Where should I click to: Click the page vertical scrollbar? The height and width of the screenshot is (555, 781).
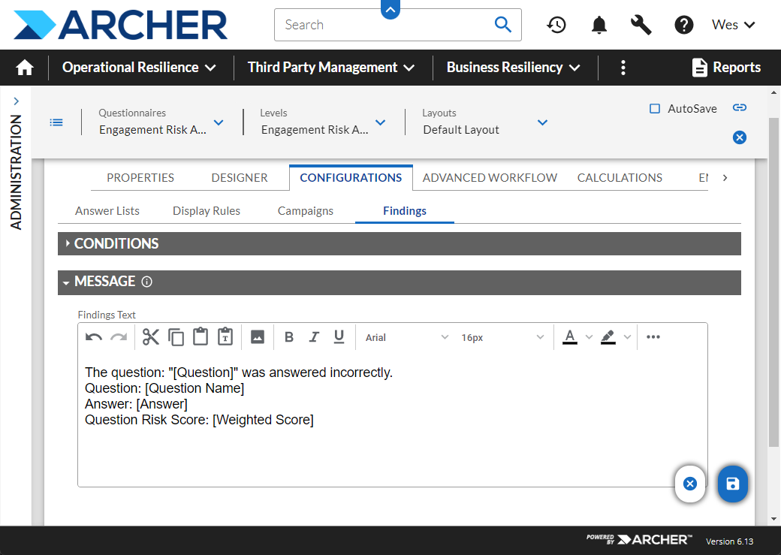click(773, 282)
